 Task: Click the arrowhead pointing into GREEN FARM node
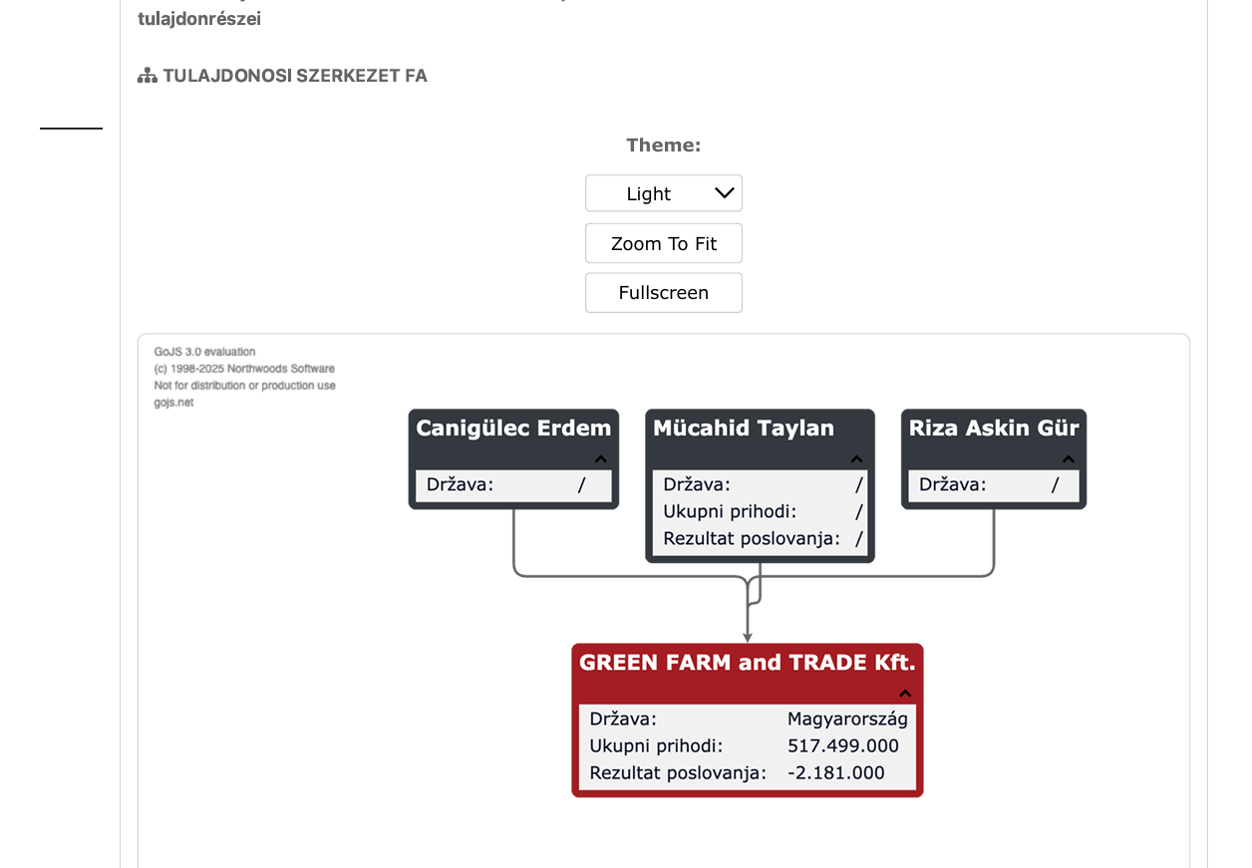[748, 636]
